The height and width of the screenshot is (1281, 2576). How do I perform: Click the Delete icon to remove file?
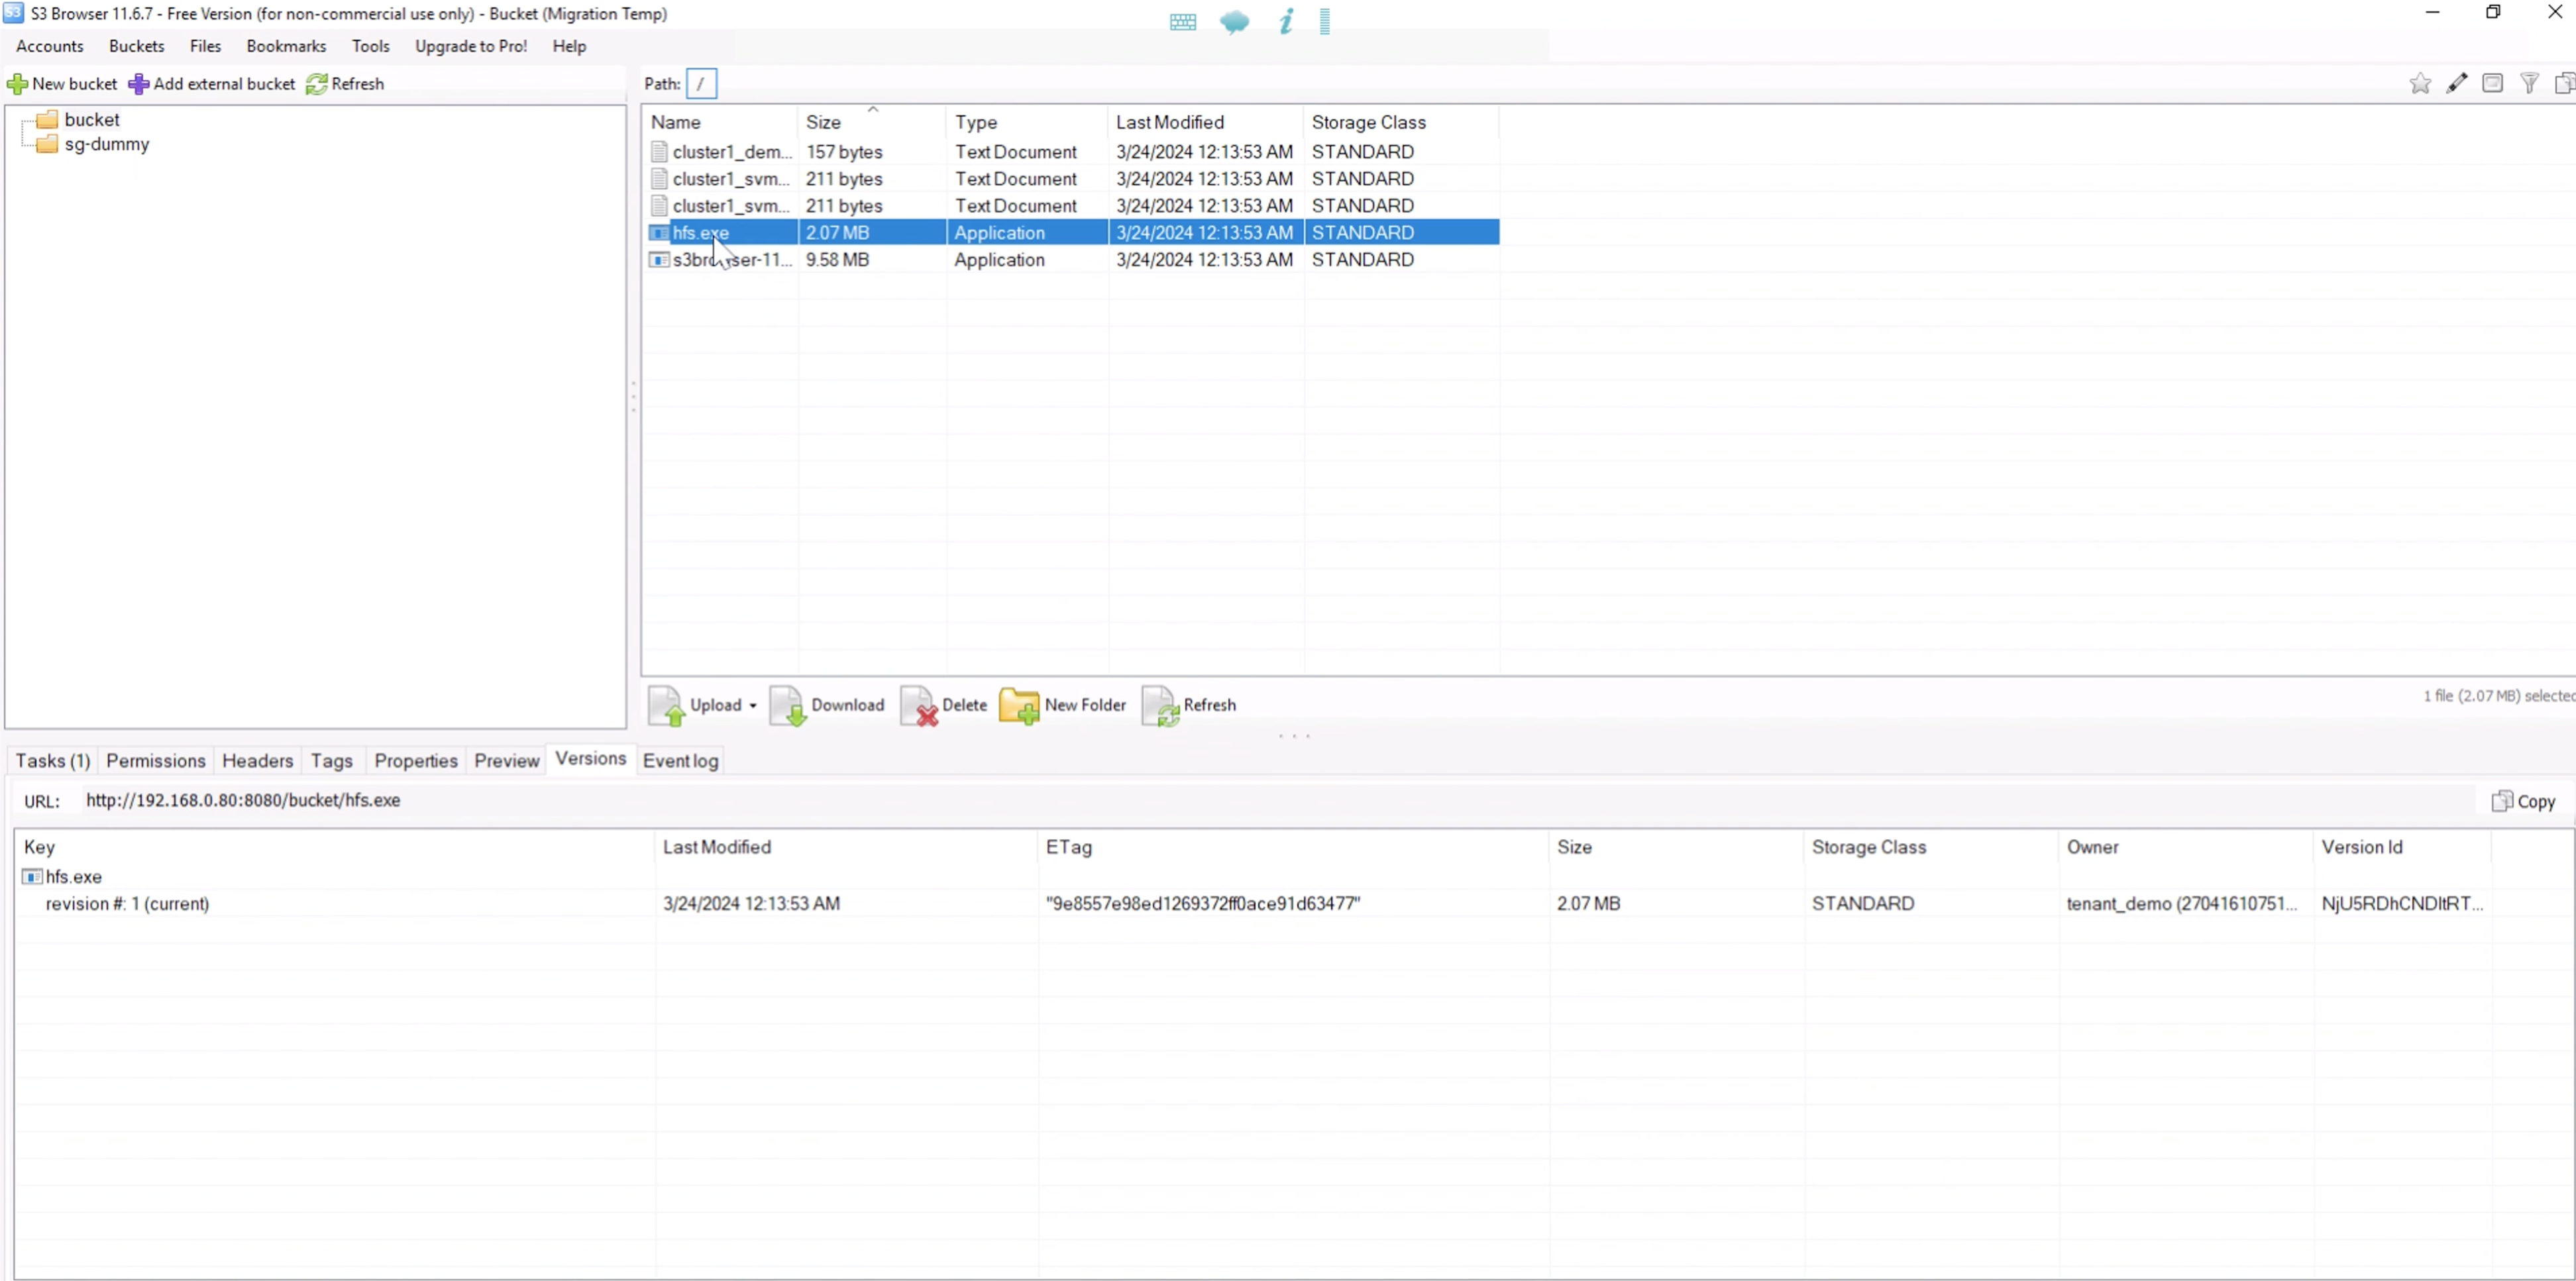[x=946, y=705]
